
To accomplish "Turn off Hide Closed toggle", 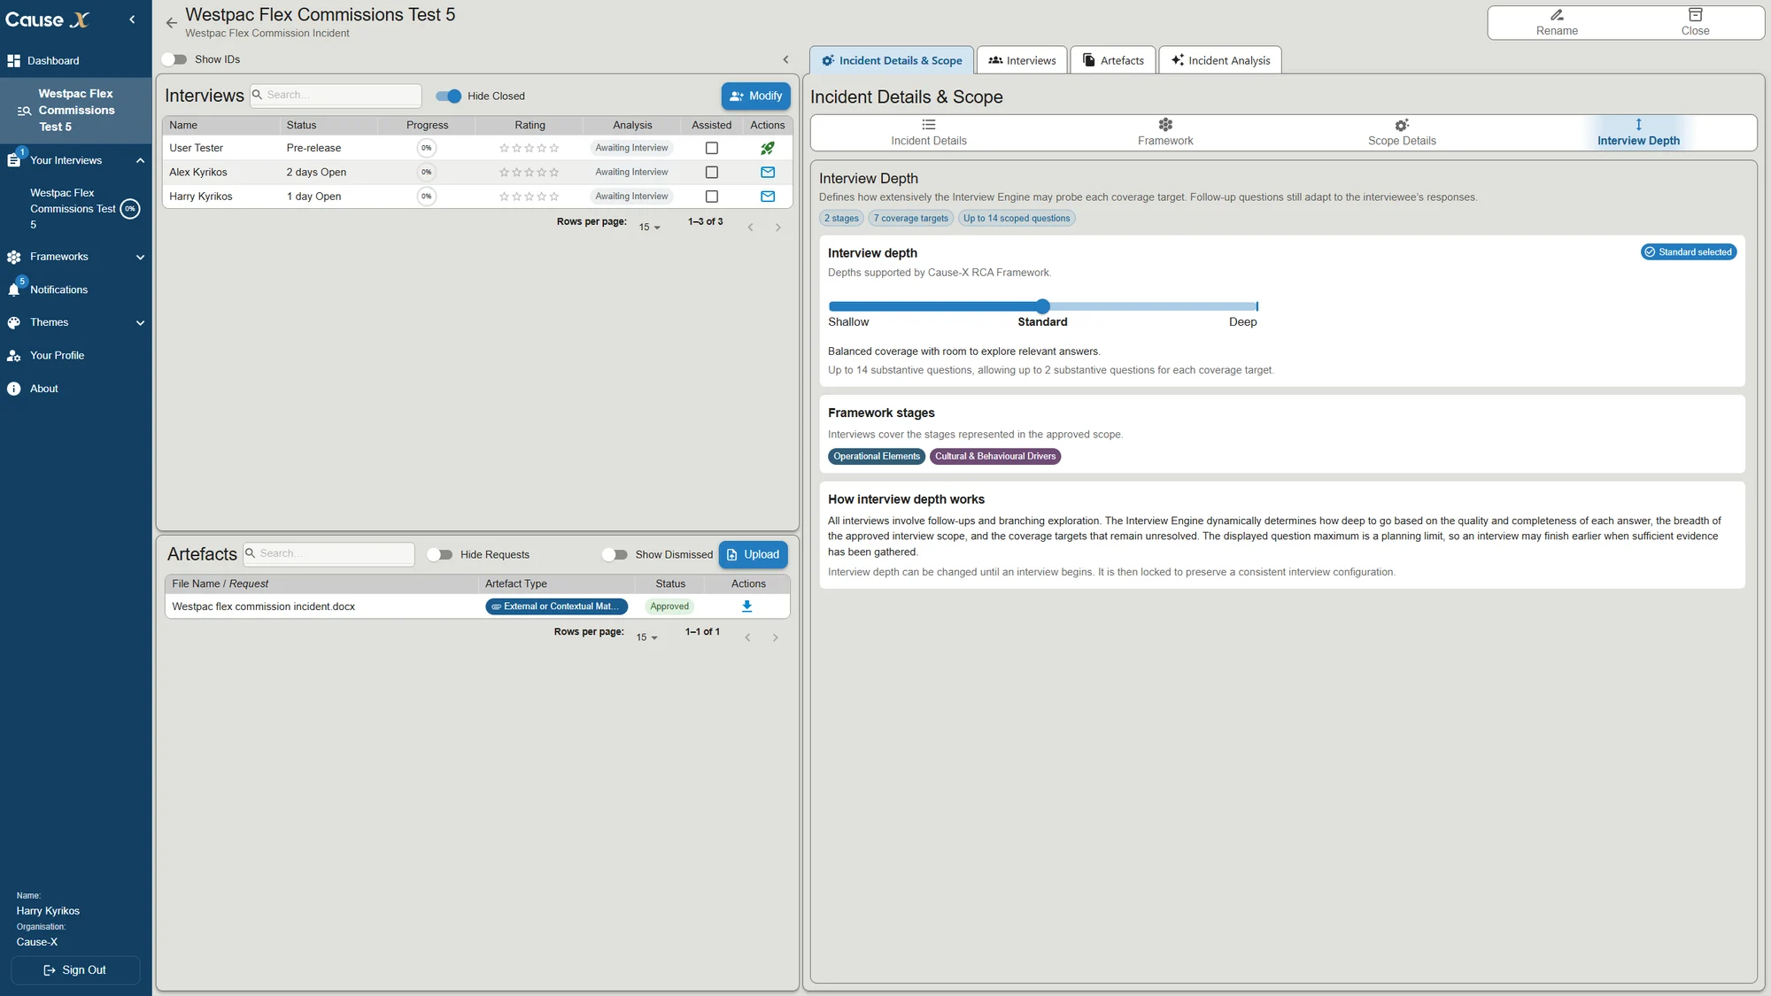I will click(449, 96).
